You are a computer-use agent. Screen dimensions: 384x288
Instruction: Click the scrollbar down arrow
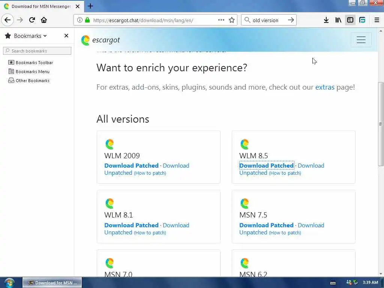click(381, 274)
